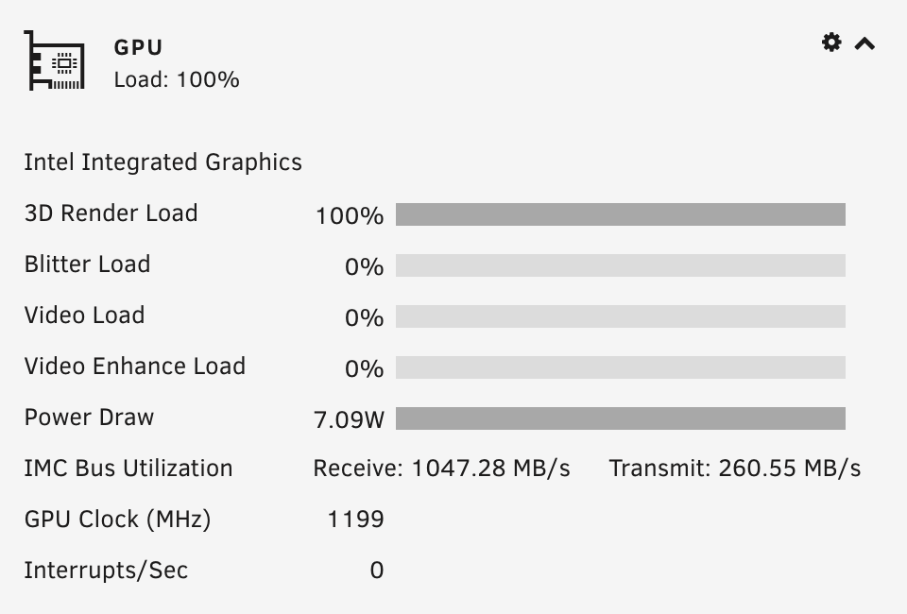Viewport: 907px width, 614px height.
Task: Click the graphics card icon
Action: pyautogui.click(x=55, y=60)
